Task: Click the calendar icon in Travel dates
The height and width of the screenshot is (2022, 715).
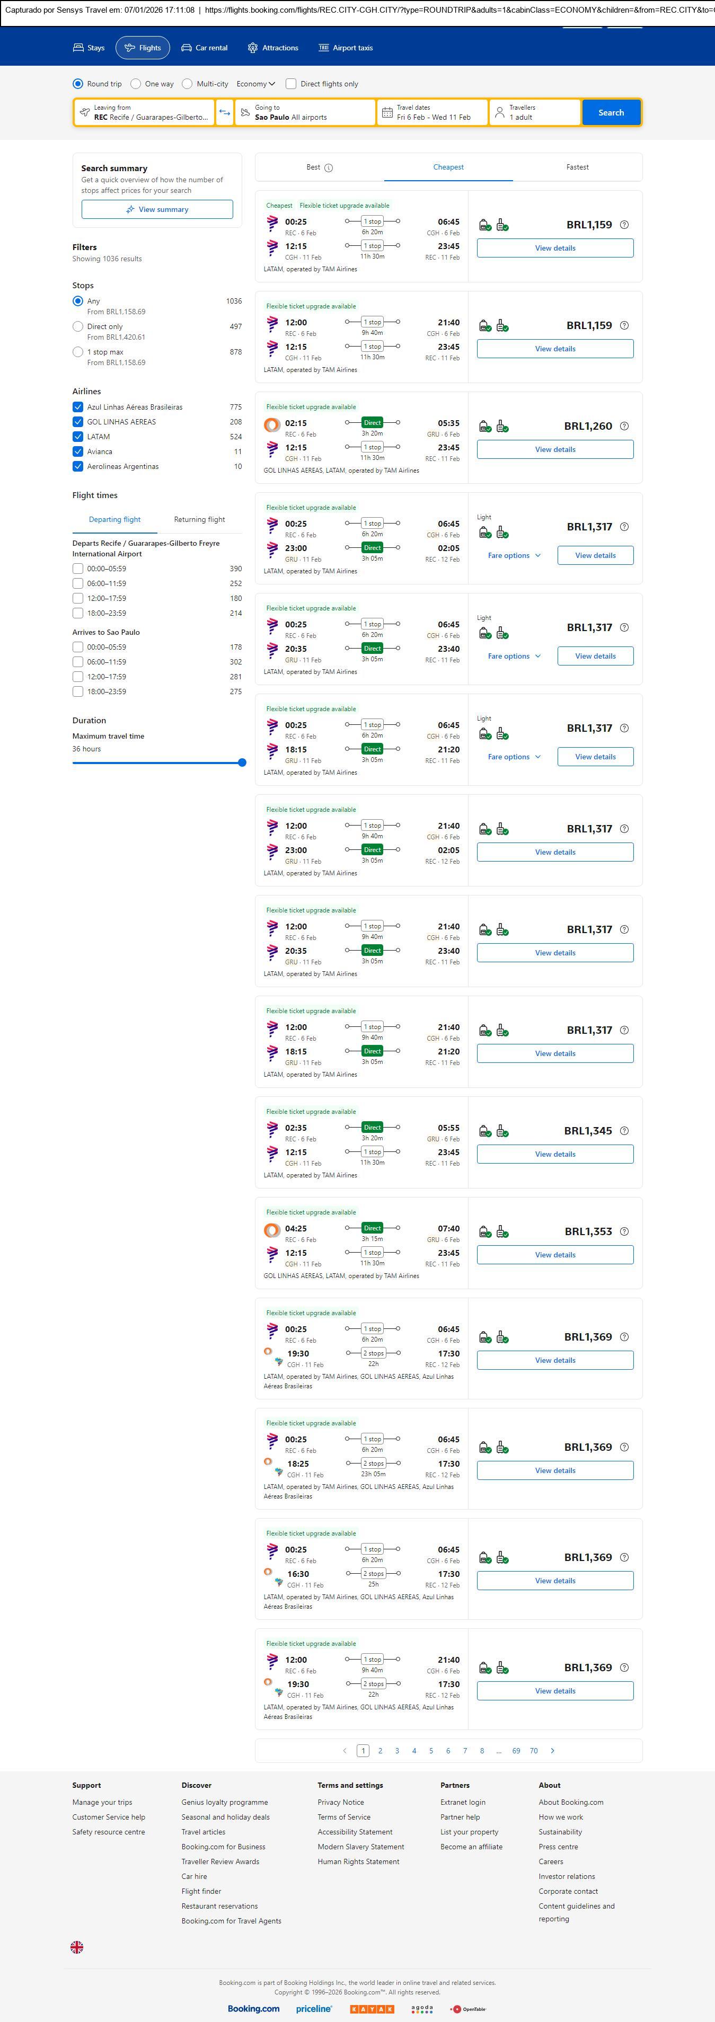Action: pyautogui.click(x=387, y=113)
